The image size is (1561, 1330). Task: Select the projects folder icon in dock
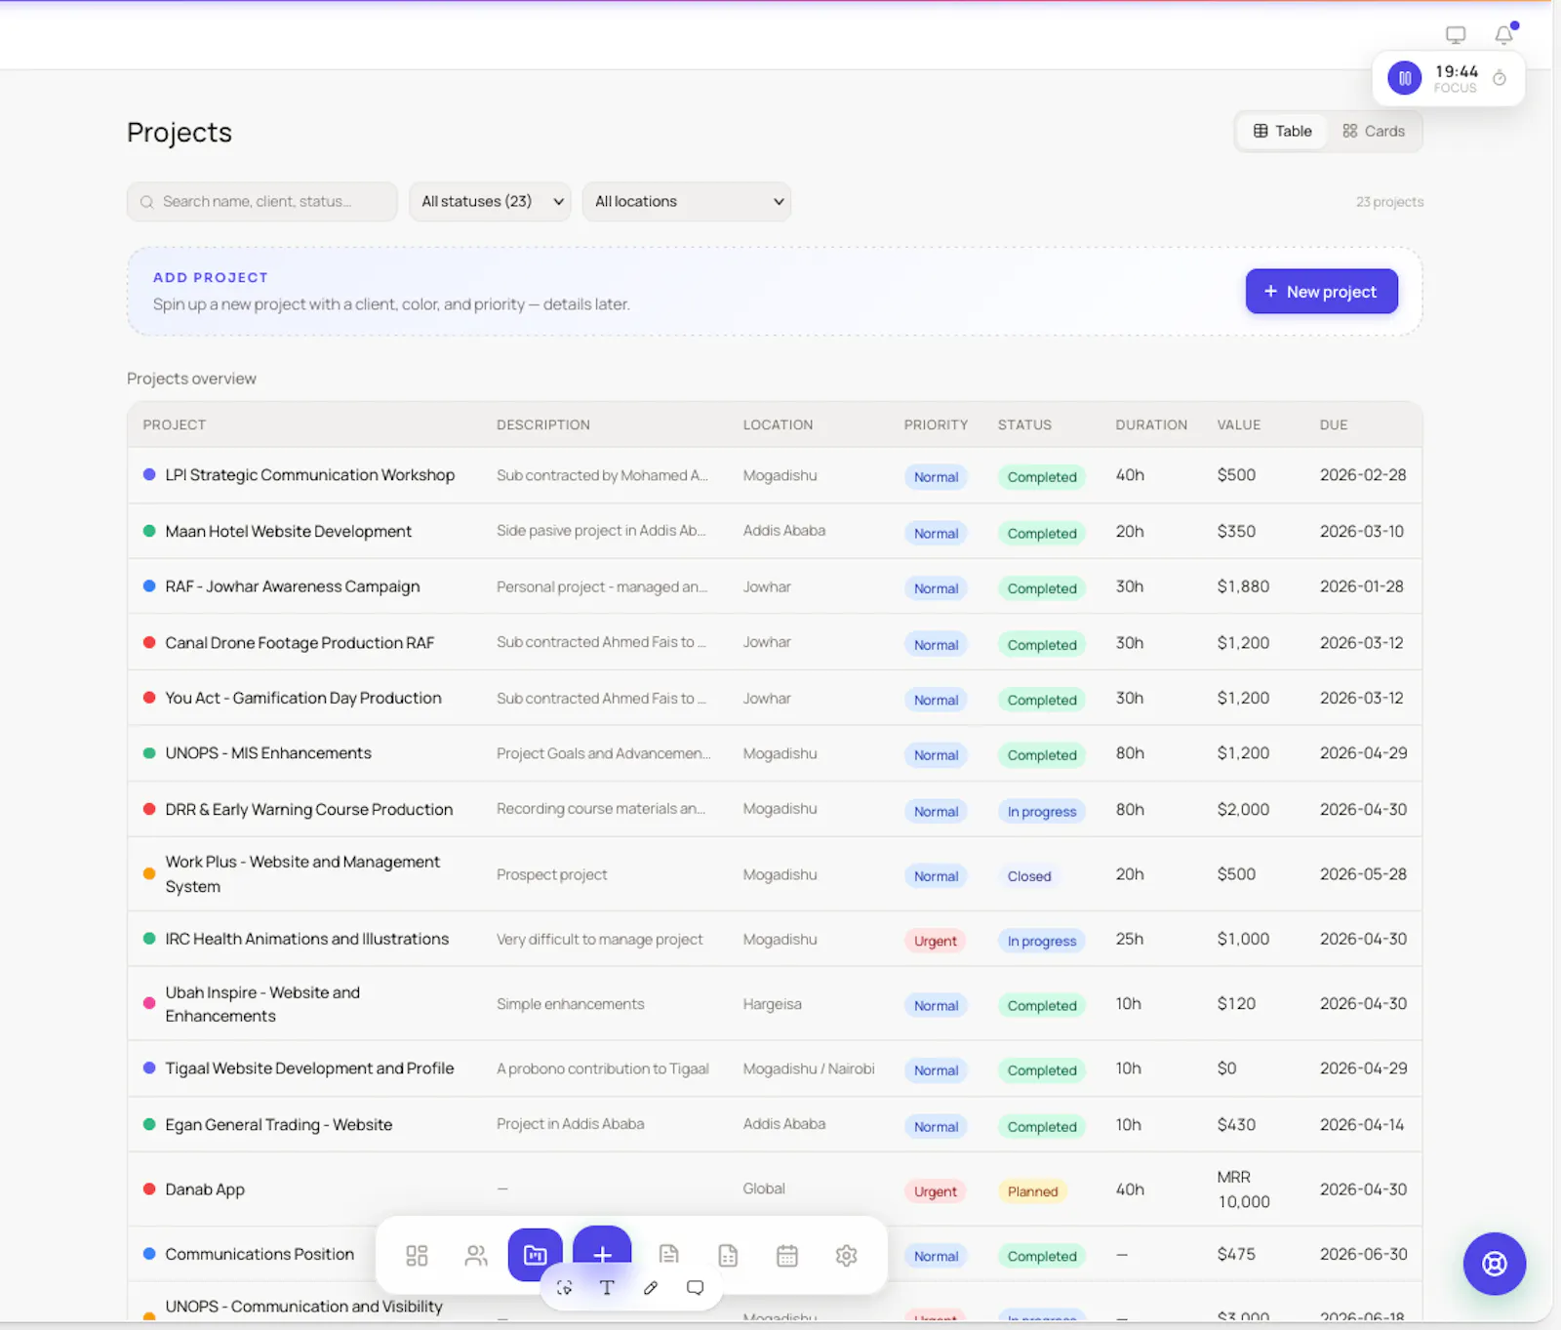coord(535,1255)
